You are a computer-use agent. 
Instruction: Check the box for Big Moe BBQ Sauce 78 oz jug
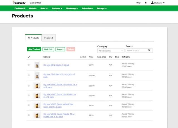29,65
